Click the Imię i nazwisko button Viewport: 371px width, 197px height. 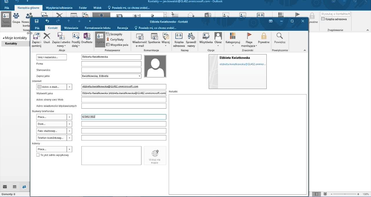52,57
